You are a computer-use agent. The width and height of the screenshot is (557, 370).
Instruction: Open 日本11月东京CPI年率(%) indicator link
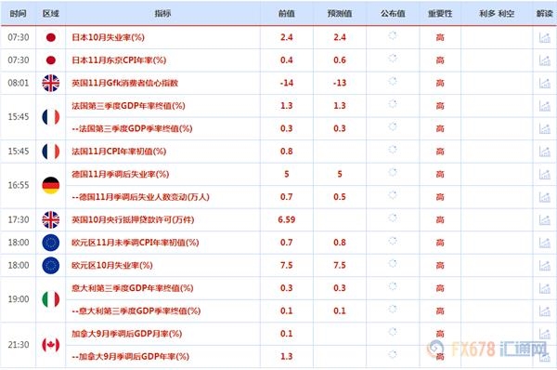pyautogui.click(x=119, y=60)
